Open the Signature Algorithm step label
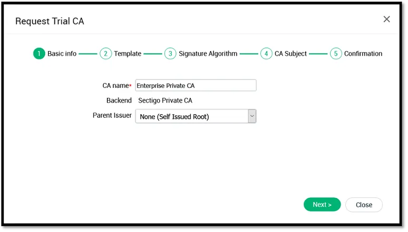The height and width of the screenshot is (232, 408). [208, 54]
